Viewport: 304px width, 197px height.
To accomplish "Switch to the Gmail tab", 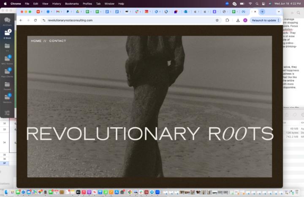I will tap(58, 12).
